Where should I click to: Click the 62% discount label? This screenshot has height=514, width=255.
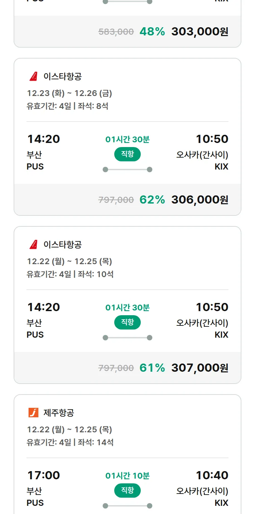click(152, 200)
